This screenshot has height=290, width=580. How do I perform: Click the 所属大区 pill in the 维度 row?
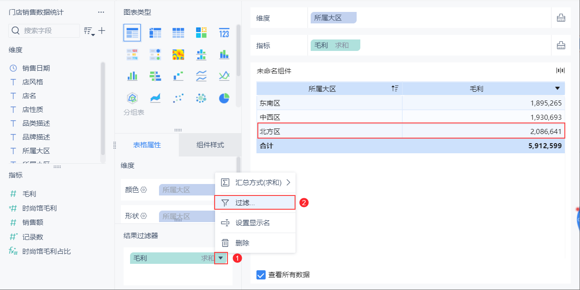tap(334, 18)
